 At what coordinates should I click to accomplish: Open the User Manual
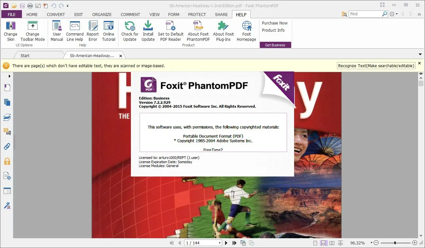click(x=57, y=31)
